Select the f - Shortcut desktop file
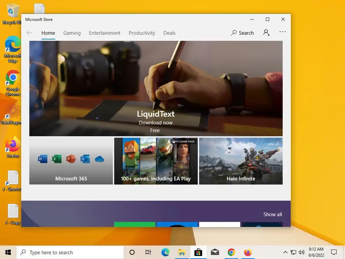Viewport: 345px width, 259px height. 12,181
